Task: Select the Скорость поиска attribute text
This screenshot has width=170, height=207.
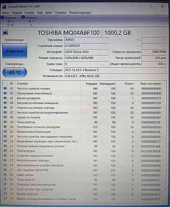Action: point(28,117)
